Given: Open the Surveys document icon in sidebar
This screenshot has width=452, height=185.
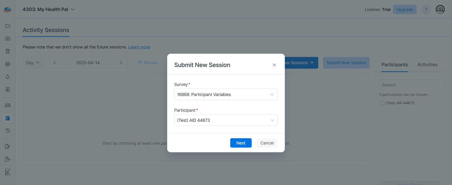Looking at the screenshot, I should (x=7, y=51).
